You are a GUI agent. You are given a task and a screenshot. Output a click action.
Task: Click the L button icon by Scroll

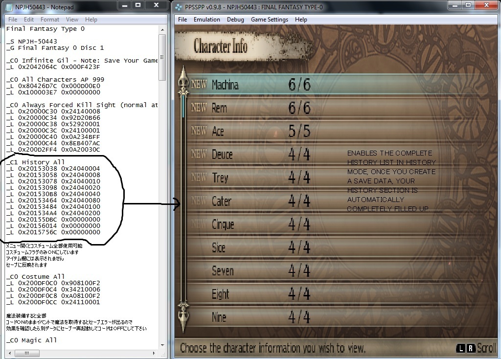[x=460, y=348]
